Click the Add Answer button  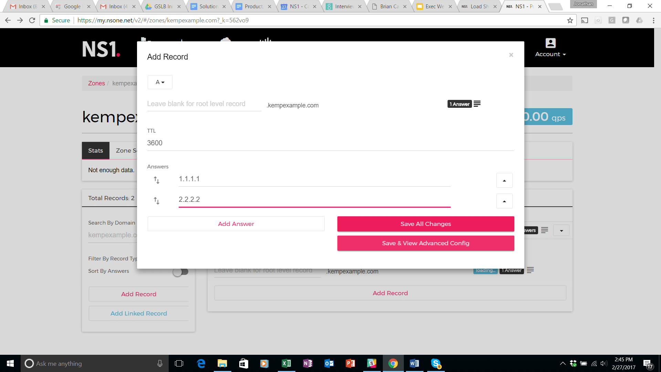click(236, 224)
